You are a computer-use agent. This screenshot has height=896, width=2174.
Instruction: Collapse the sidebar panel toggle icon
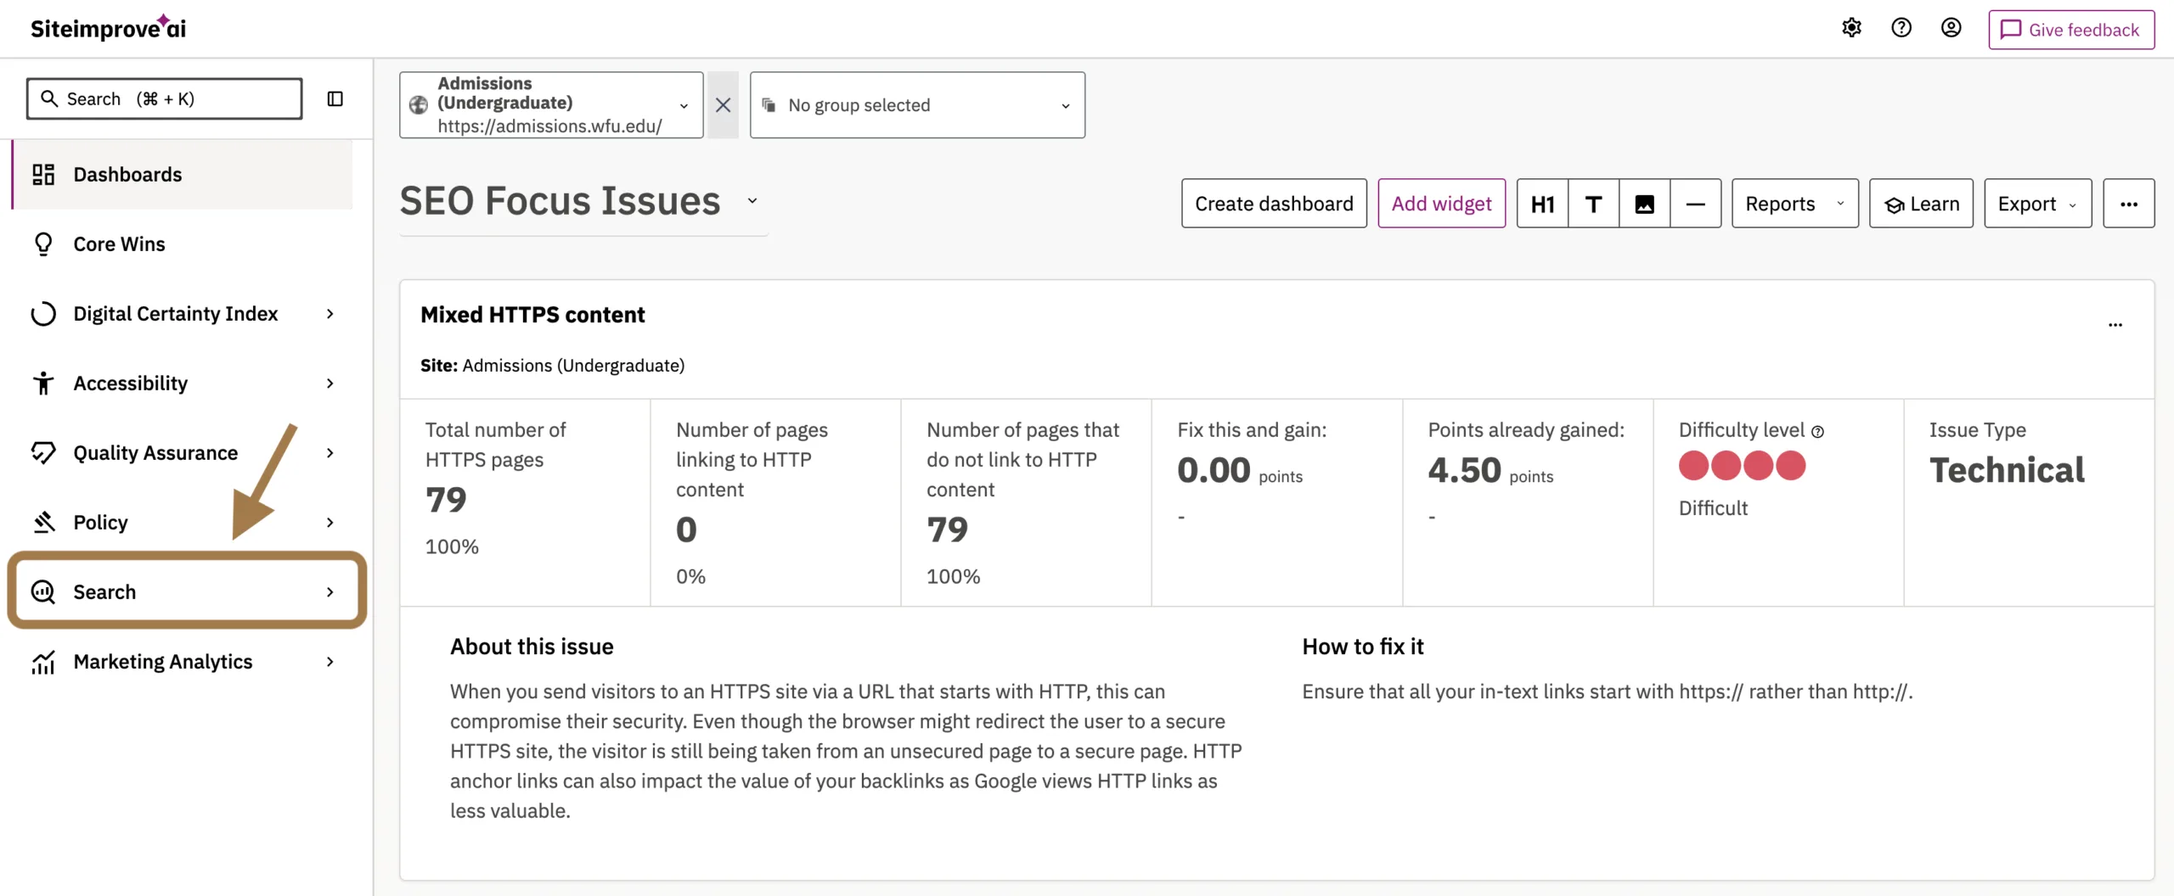coord(335,99)
